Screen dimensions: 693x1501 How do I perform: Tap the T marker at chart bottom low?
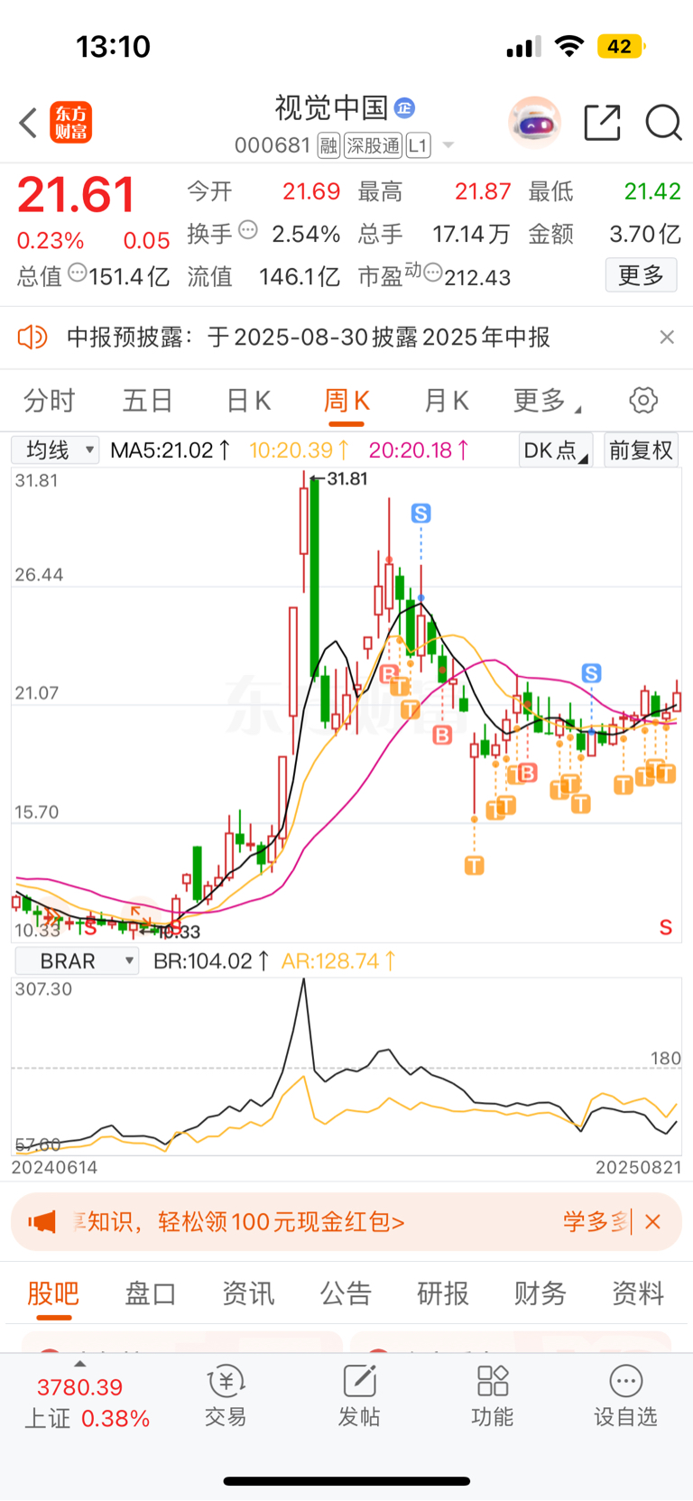[474, 866]
